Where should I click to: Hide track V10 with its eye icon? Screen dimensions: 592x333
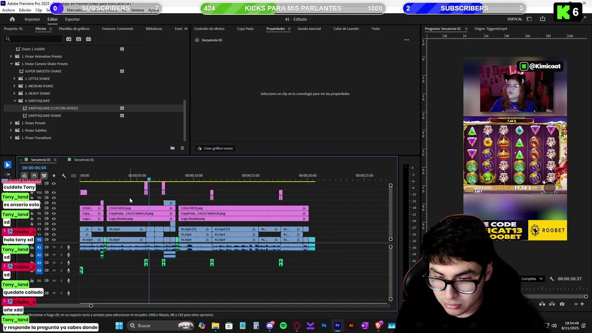pos(54,192)
